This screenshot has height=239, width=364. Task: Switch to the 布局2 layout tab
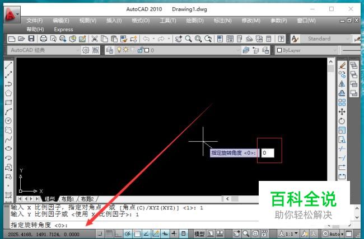tap(87, 199)
